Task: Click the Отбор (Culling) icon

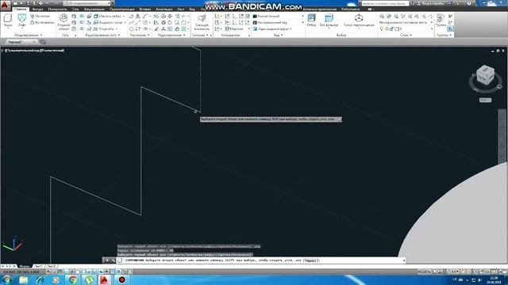Action: [311, 20]
